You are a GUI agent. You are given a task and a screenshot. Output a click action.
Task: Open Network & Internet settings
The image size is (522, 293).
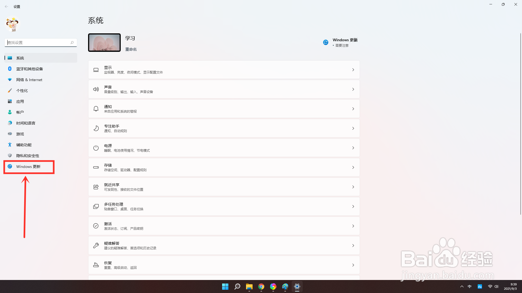pyautogui.click(x=29, y=80)
